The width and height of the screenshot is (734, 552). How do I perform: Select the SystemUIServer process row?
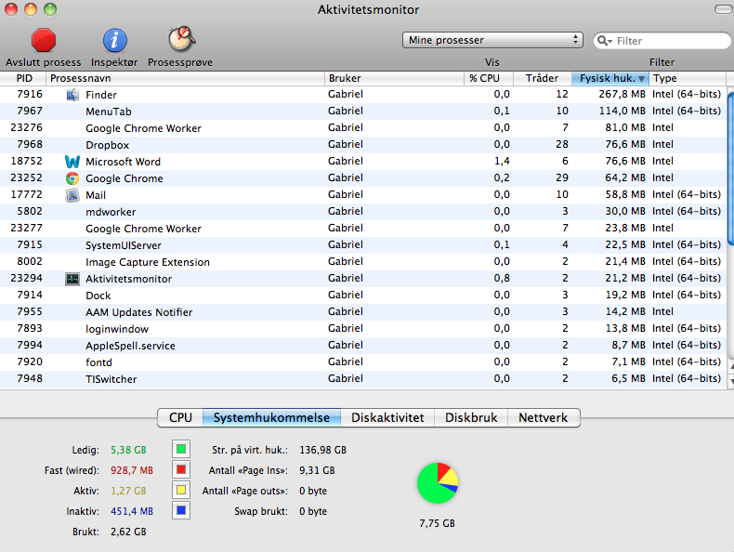click(x=362, y=245)
